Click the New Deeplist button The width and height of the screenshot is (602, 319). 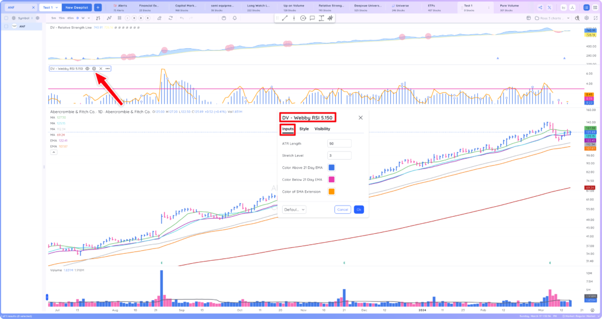77,7
